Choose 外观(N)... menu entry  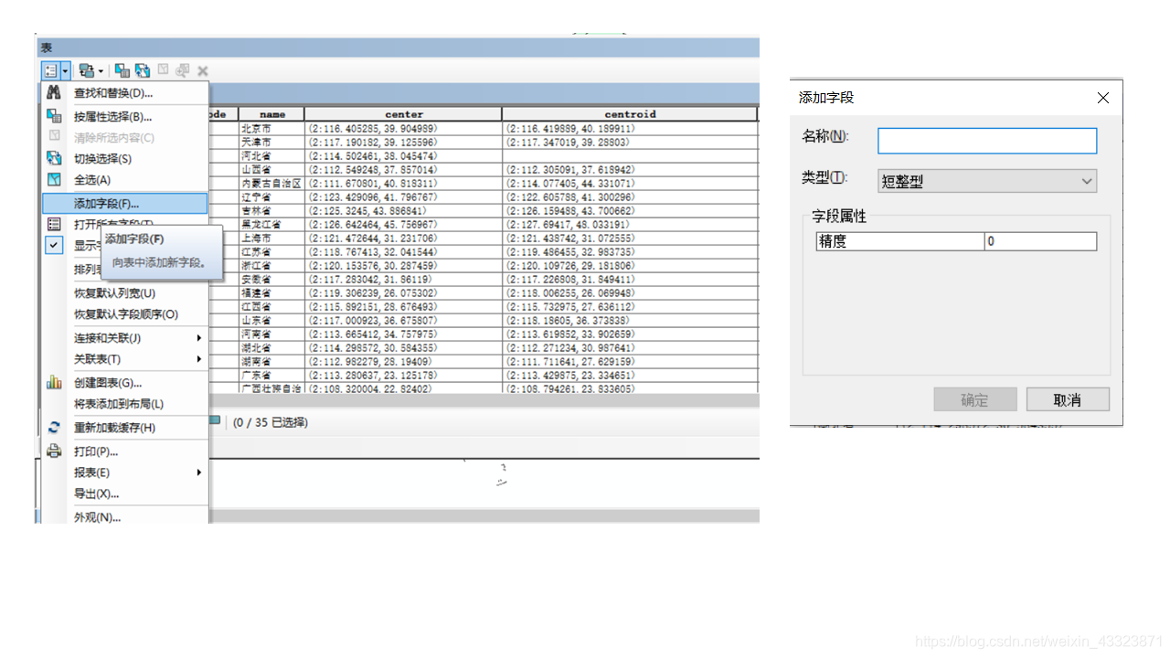(125, 516)
